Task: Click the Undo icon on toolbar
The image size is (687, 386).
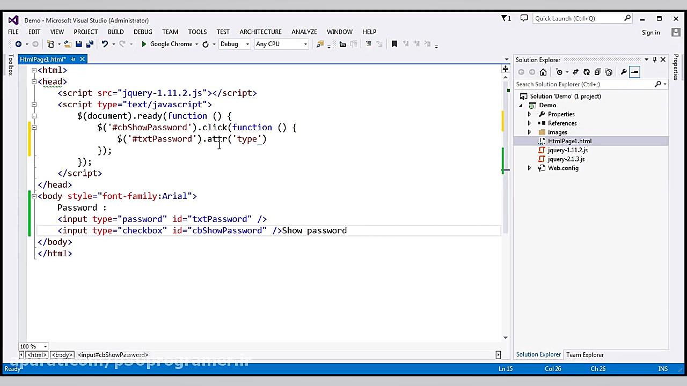Action: [x=105, y=44]
